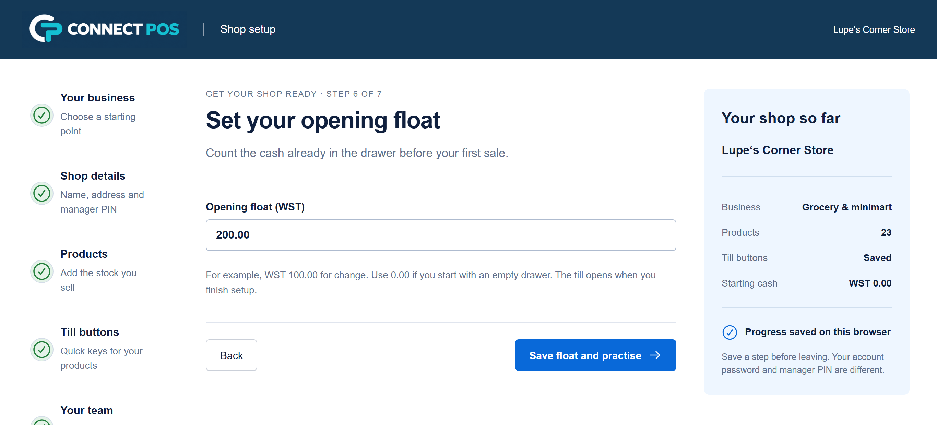Image resolution: width=937 pixels, height=425 pixels.
Task: Click the summary card Lupe's Corner Store name
Action: coord(777,150)
